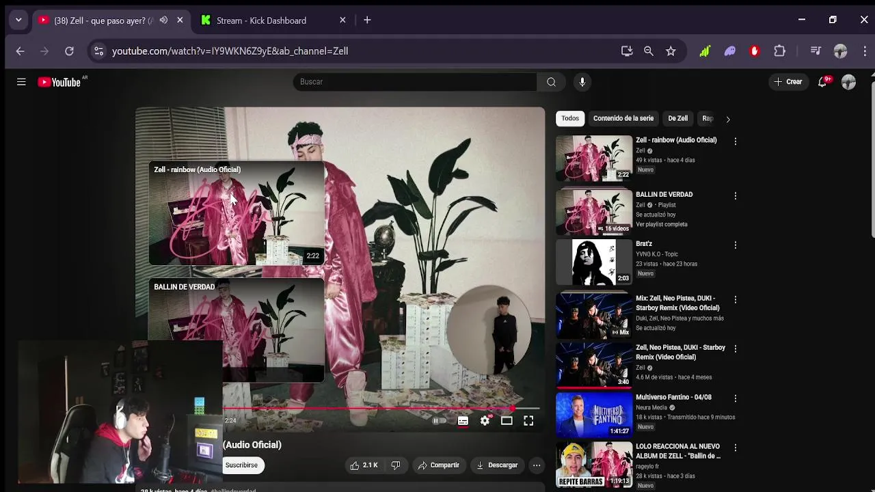Open Multiverso Fantino - 04/08 video title

tap(673, 397)
